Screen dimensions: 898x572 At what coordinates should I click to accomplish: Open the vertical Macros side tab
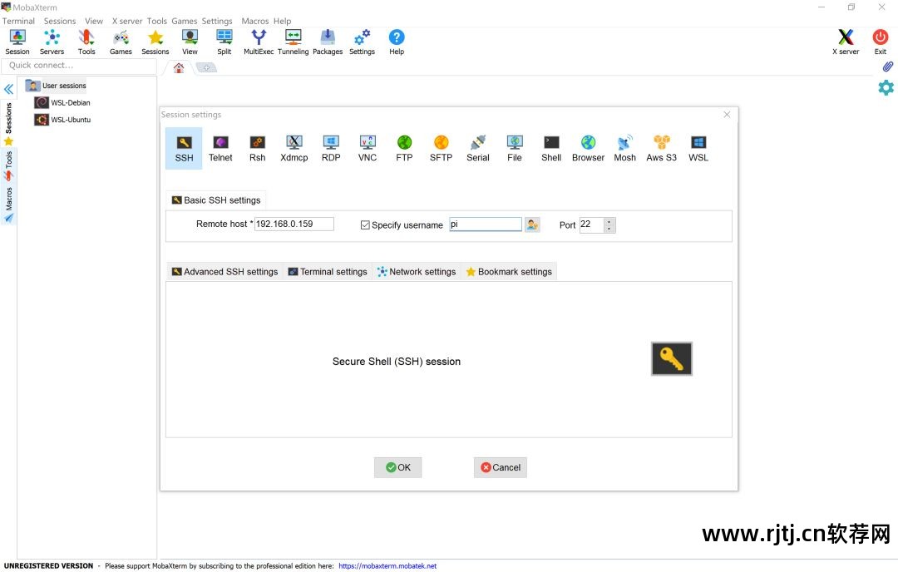coord(8,205)
